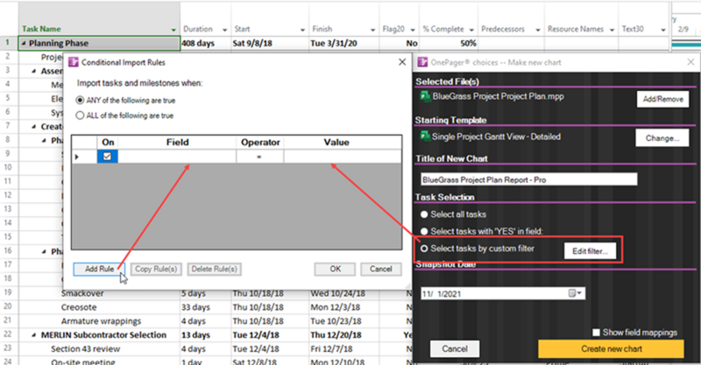Click Copy Rule(s) button

point(156,269)
